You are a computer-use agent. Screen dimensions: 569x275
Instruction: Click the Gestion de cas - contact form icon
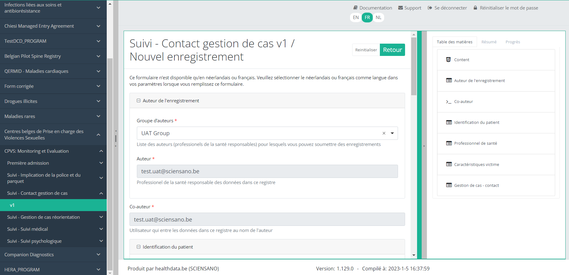coord(449,185)
